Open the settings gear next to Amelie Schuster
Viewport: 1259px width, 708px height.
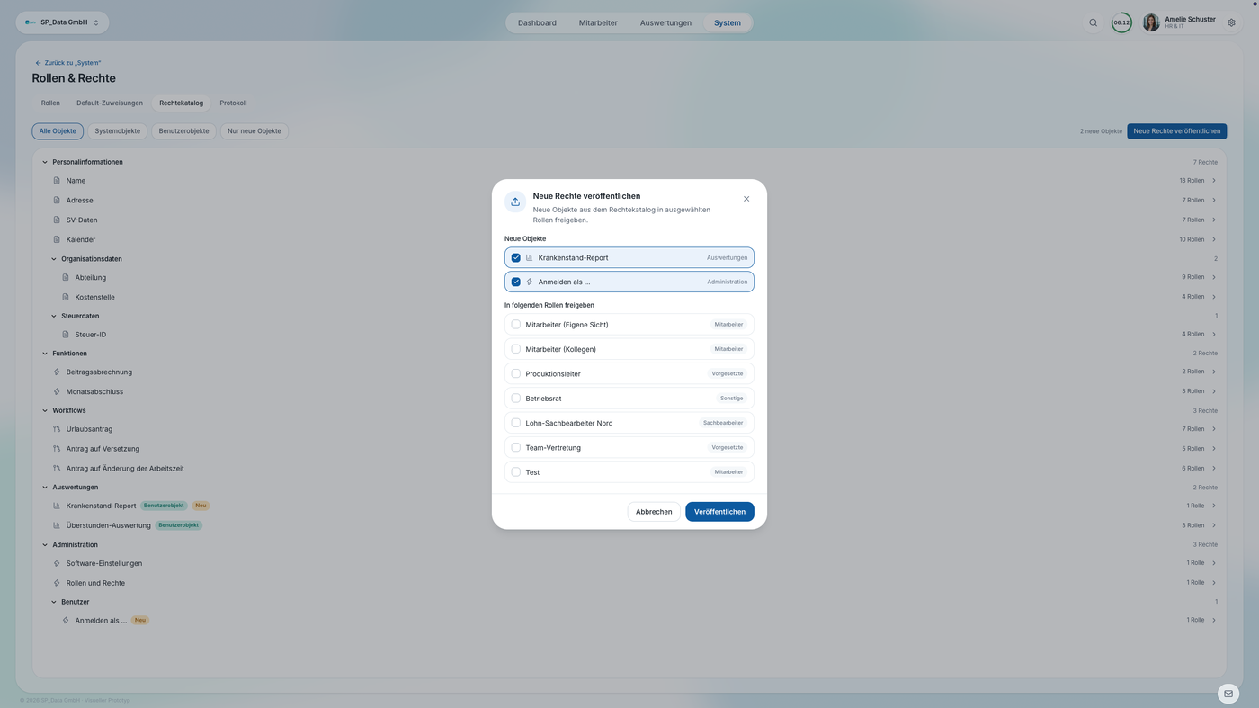(1231, 22)
